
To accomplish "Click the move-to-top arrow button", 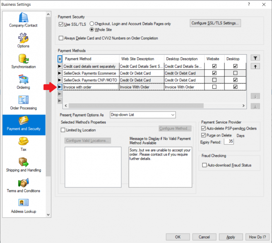I will [x=255, y=58].
